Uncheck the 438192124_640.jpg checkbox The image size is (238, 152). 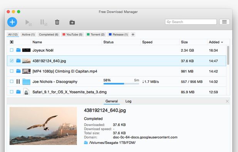click(x=12, y=61)
